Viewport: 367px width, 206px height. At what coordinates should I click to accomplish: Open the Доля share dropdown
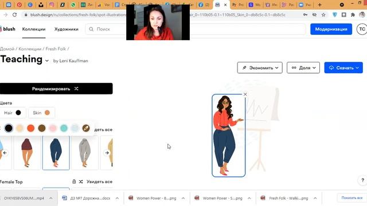coord(303,68)
